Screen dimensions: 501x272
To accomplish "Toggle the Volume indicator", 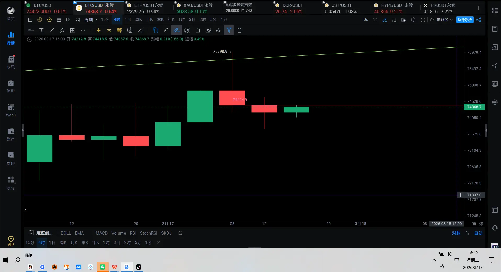I will tap(119, 233).
